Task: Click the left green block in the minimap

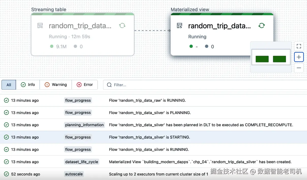Action: click(x=262, y=59)
